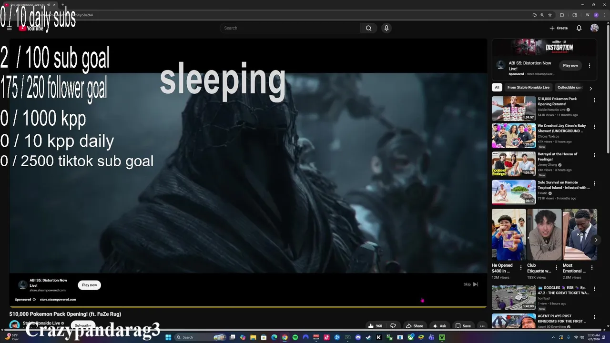Click the Ask button under the video
This screenshot has height=343, width=610.
tap(439, 326)
